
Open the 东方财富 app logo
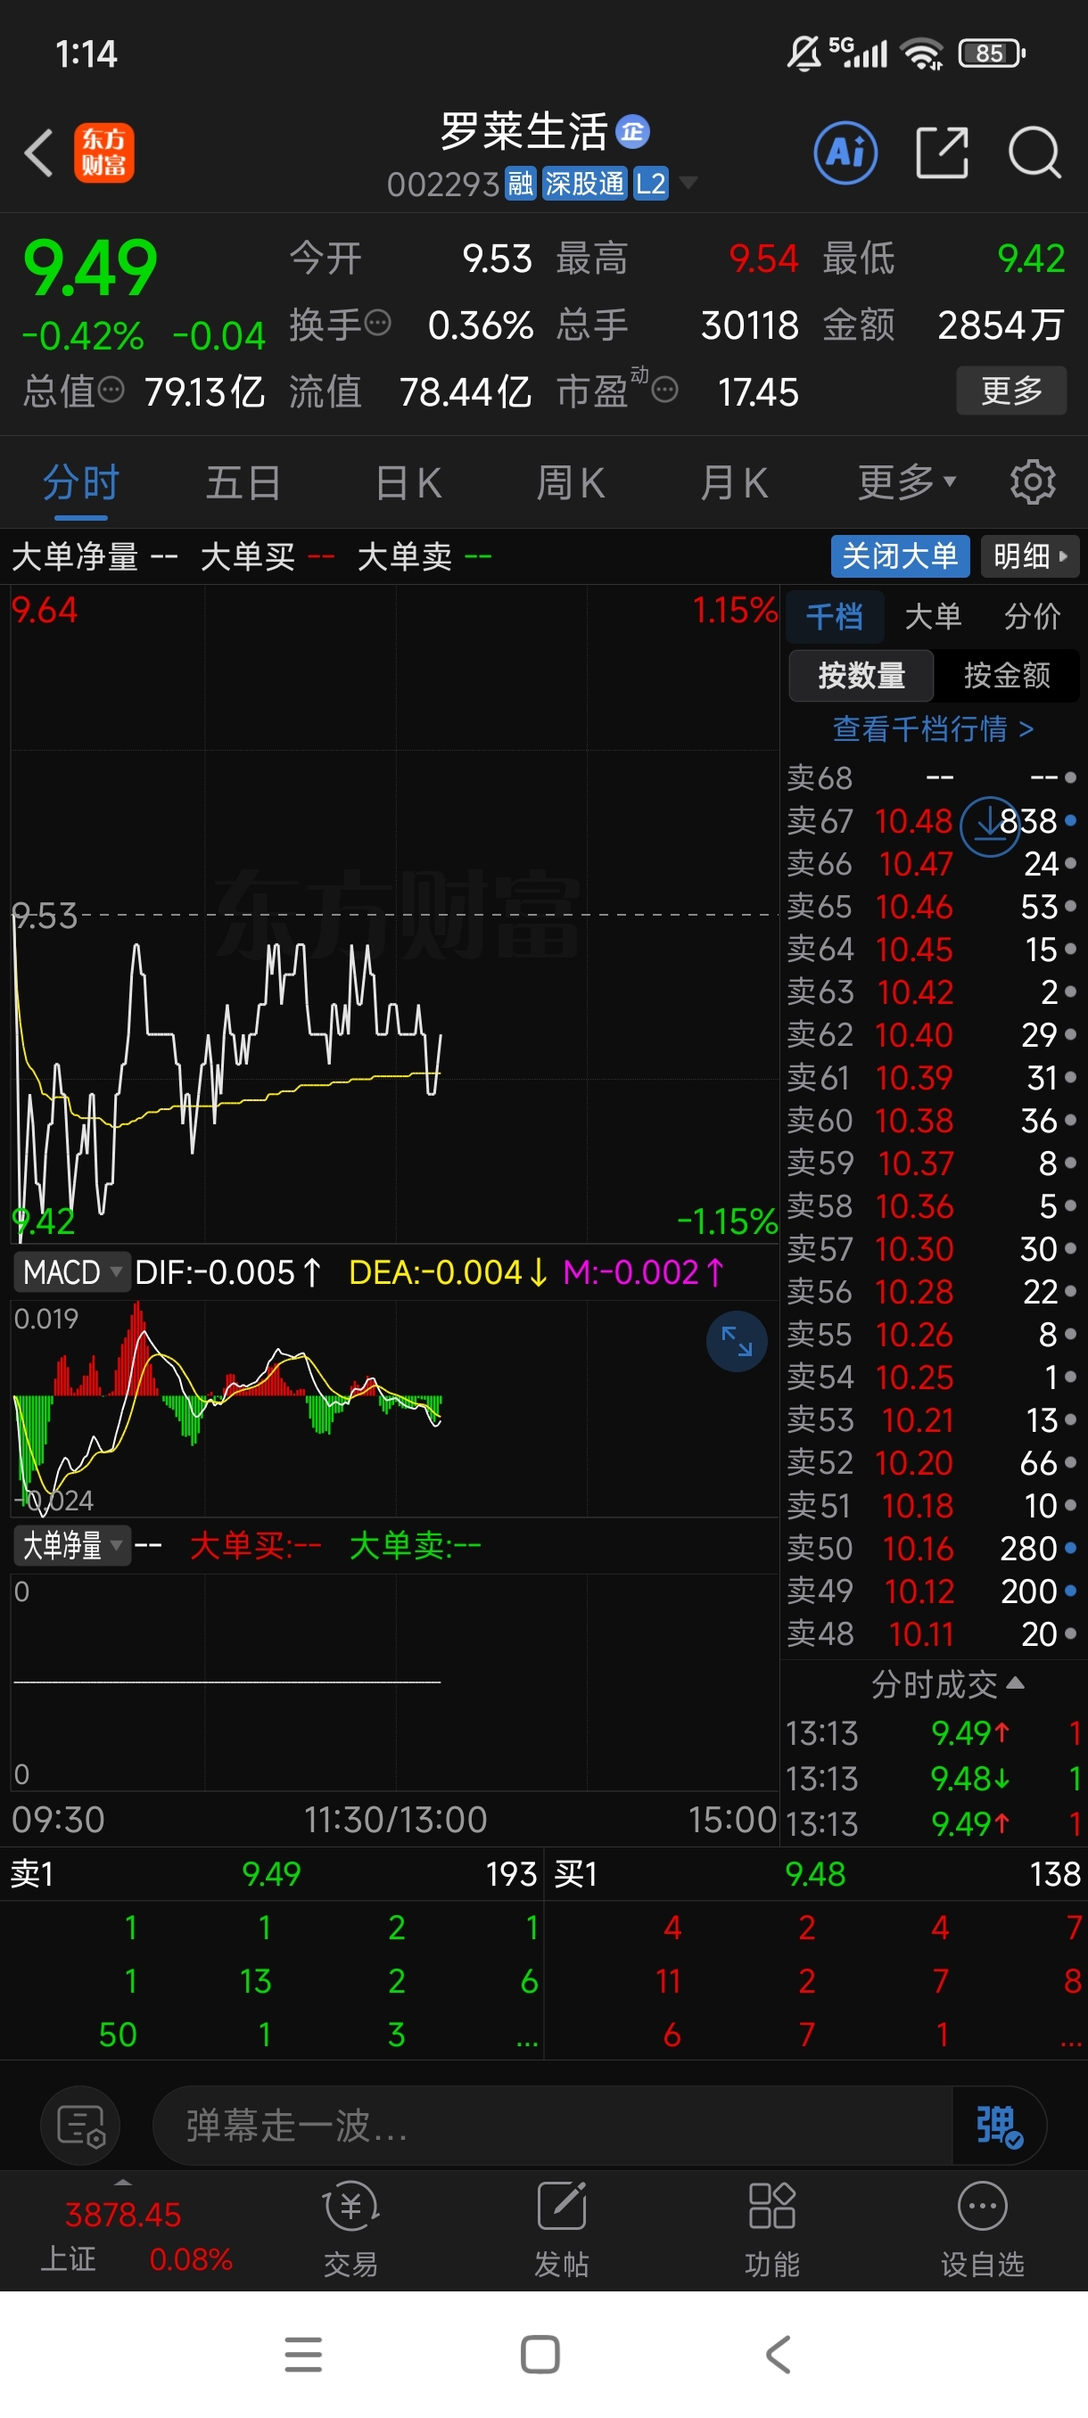pyautogui.click(x=104, y=152)
